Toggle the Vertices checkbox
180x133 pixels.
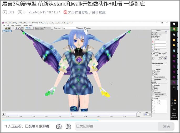85,28
